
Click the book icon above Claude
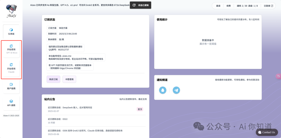pos(11,65)
